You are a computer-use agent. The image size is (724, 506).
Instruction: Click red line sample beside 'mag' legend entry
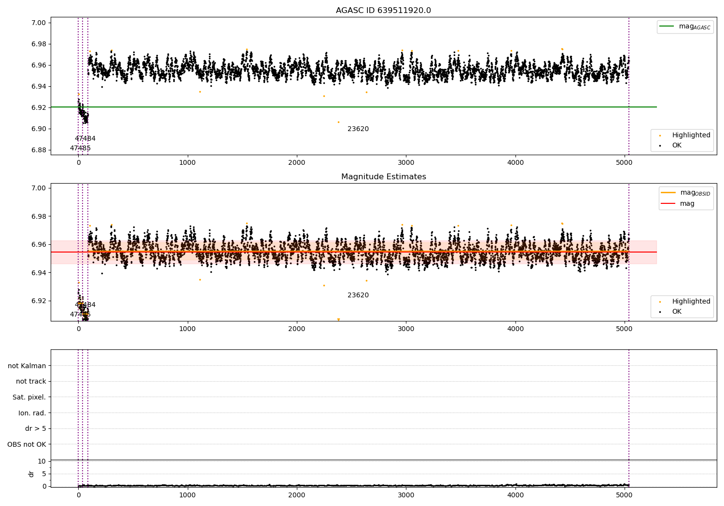[668, 203]
